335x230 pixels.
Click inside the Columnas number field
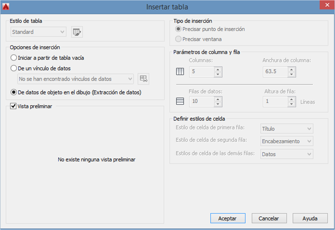point(201,72)
